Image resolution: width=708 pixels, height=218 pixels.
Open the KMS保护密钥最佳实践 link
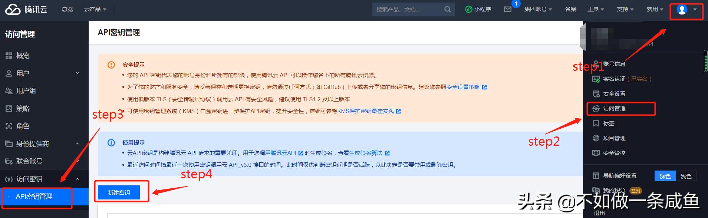[x=366, y=111]
